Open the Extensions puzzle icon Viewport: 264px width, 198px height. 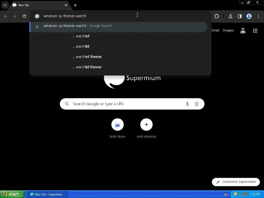click(x=217, y=16)
